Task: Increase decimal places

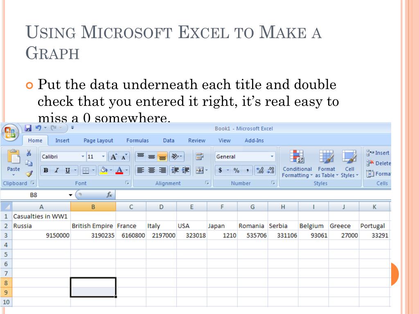Action: [x=260, y=170]
